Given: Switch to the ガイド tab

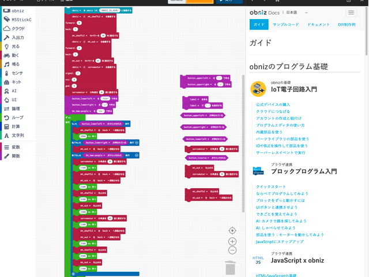Looking at the screenshot, I should [259, 24].
